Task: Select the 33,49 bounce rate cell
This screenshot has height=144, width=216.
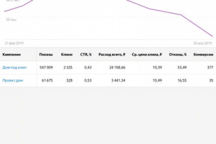Action: [182, 67]
